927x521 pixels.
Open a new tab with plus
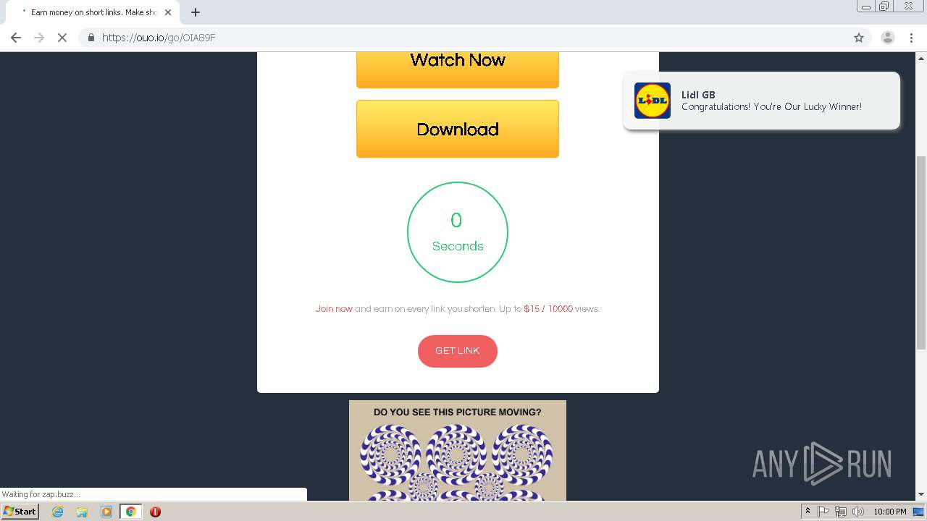point(196,12)
